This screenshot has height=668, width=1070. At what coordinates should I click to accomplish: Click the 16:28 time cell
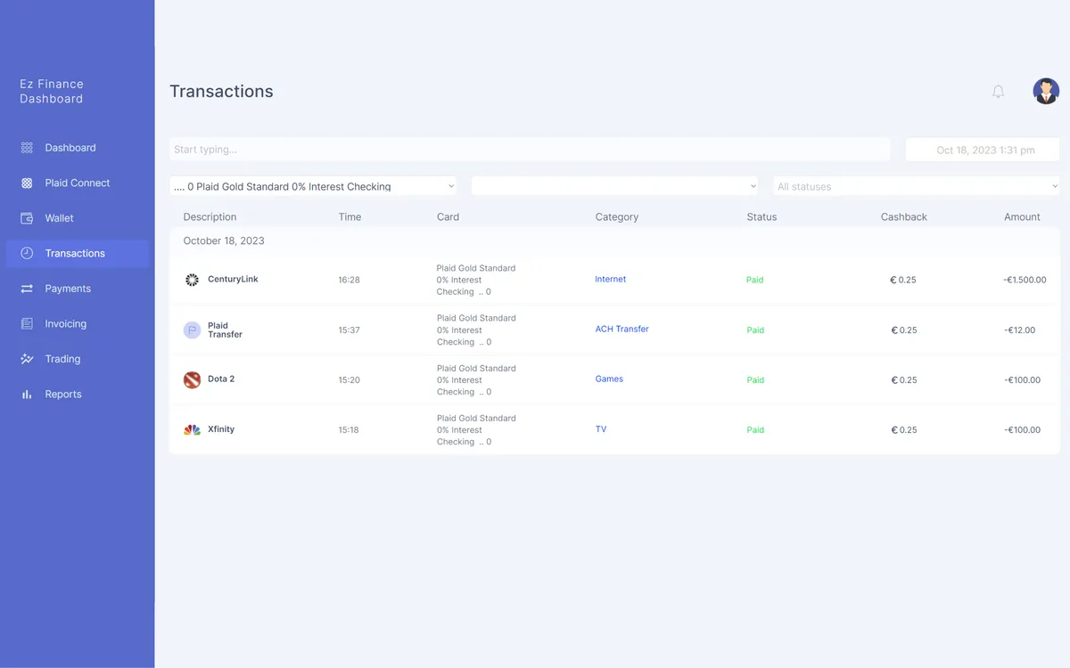[349, 280]
